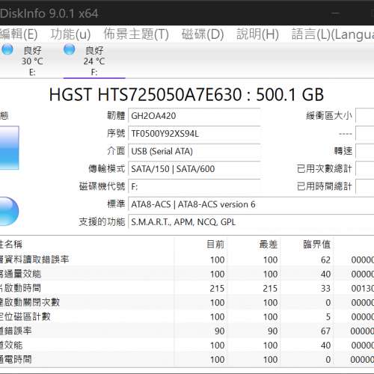Open the 編輯(E) menu

19,34
